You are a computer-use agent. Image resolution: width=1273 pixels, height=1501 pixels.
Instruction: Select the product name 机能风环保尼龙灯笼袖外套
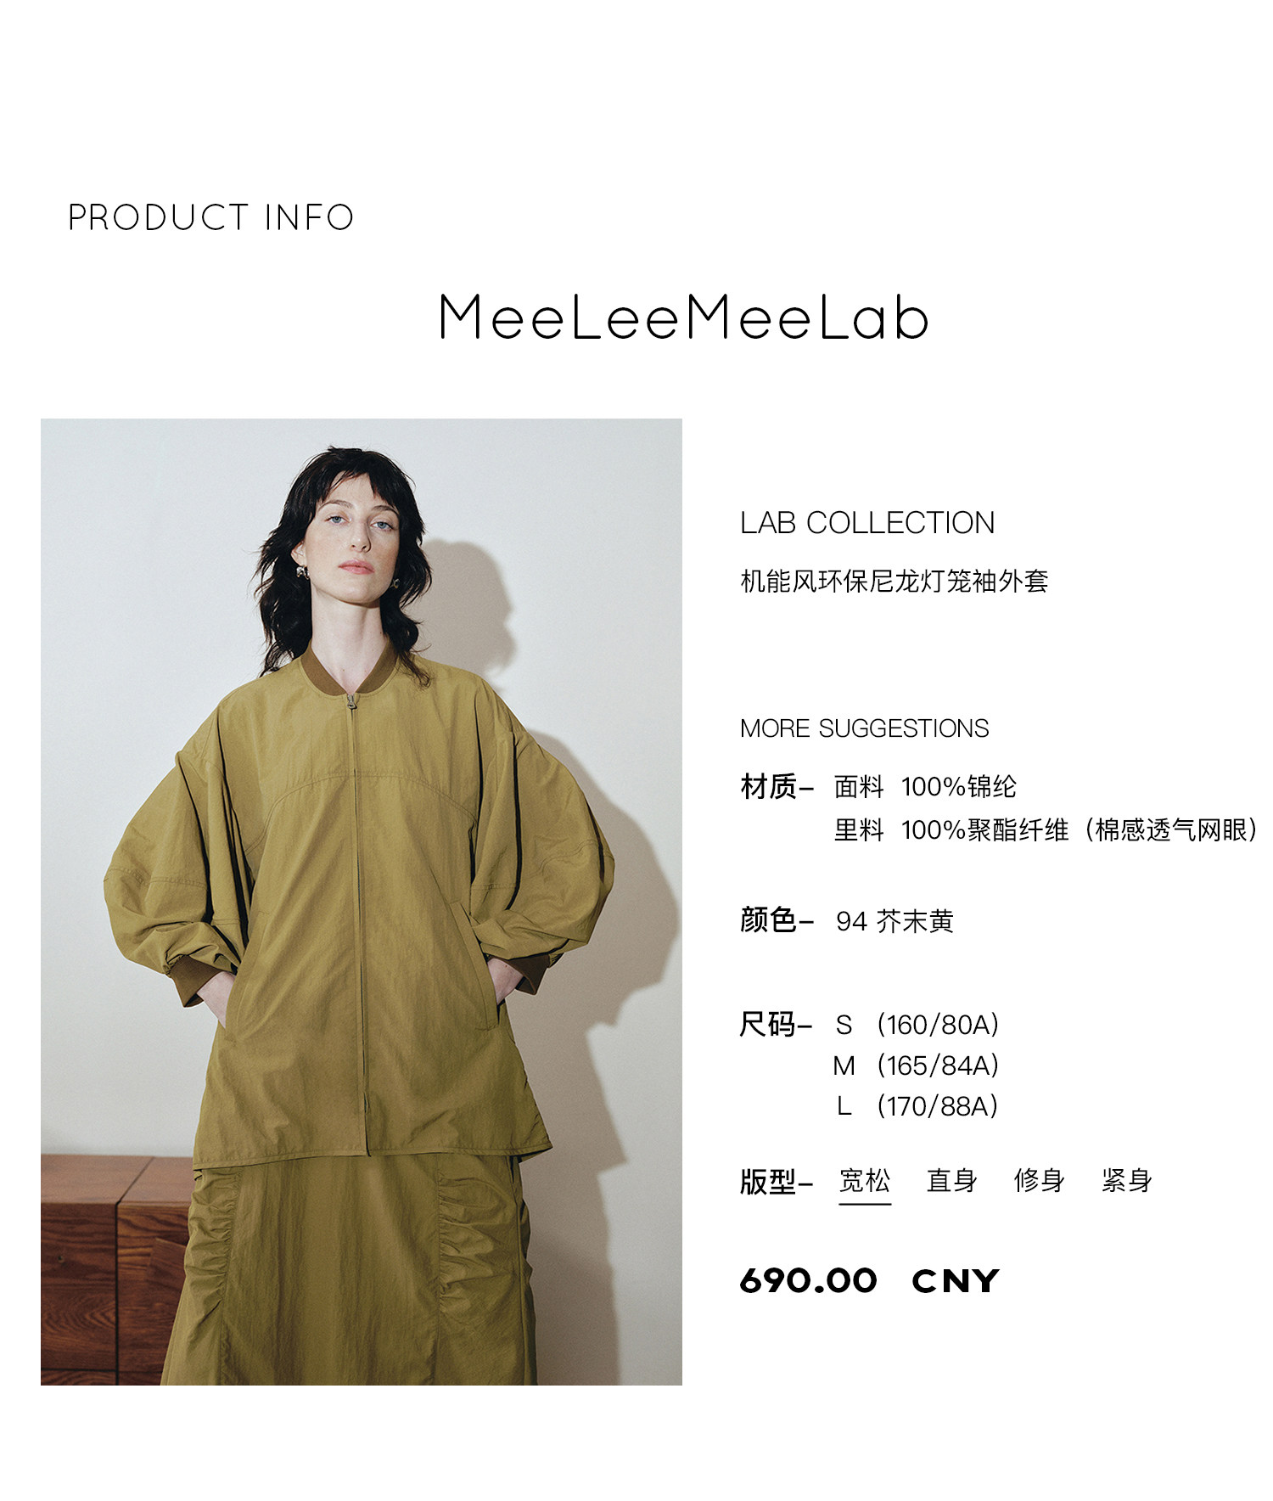click(x=894, y=582)
